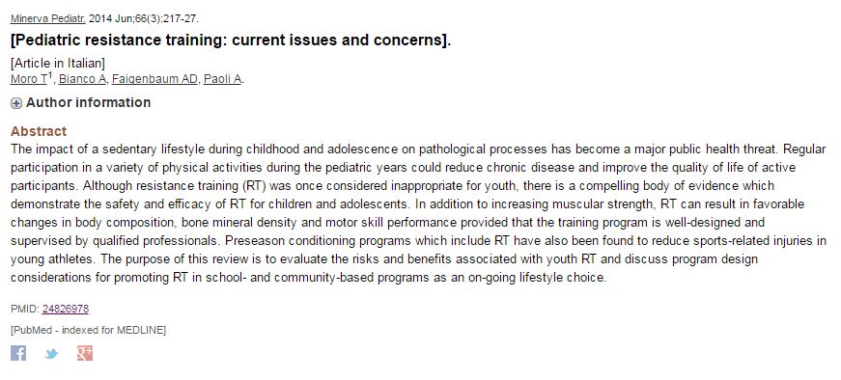
Task: Open the Minerva Pediatr. journal link
Action: (47, 18)
